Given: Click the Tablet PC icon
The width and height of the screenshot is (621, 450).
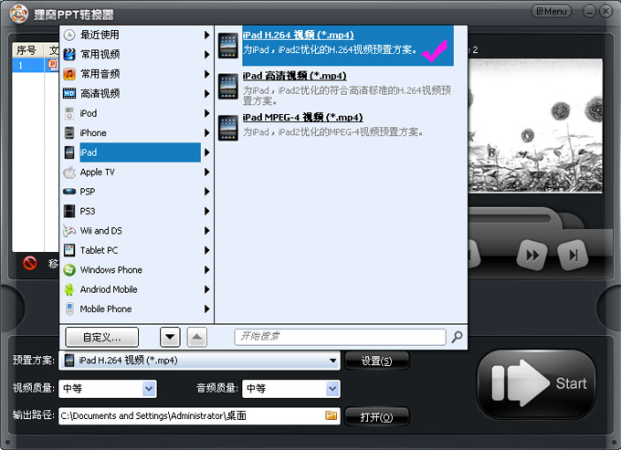Looking at the screenshot, I should coord(69,250).
